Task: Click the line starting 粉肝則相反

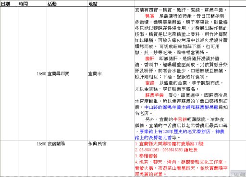Action: click(172, 77)
